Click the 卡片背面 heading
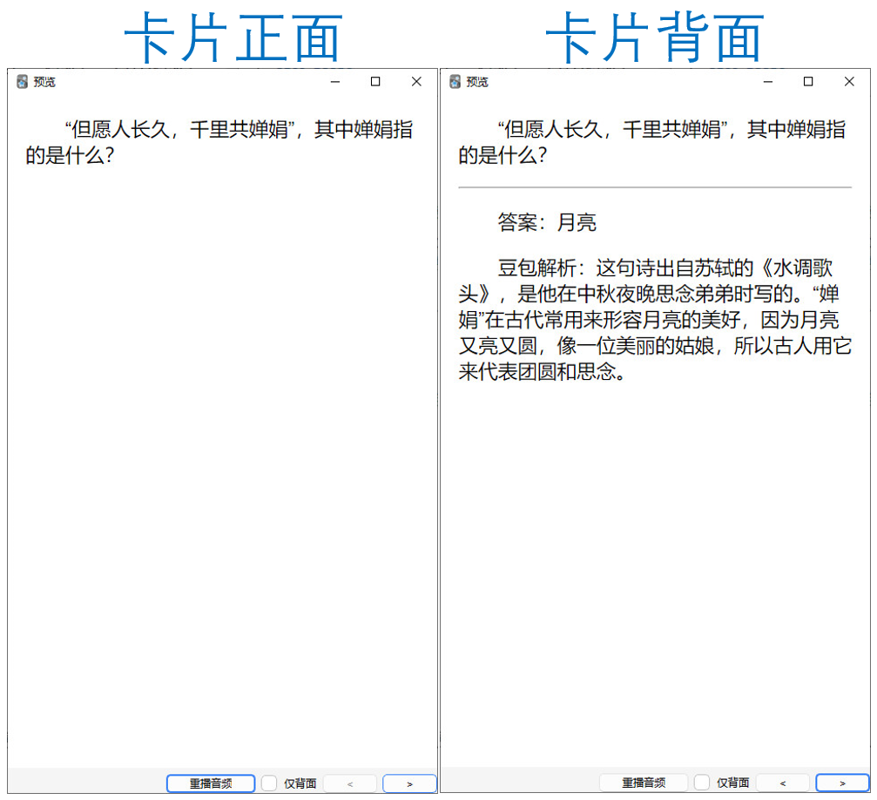The width and height of the screenshot is (877, 800). click(655, 37)
